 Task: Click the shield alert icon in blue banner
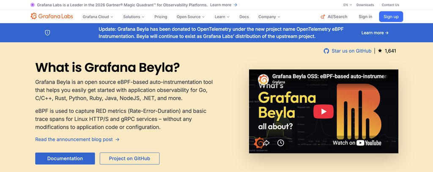coord(47,33)
